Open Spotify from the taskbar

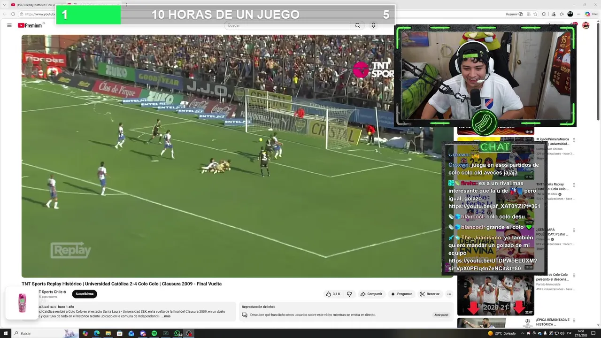tap(154, 333)
